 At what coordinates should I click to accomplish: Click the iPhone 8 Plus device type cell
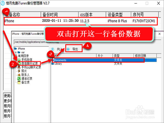[117, 21]
